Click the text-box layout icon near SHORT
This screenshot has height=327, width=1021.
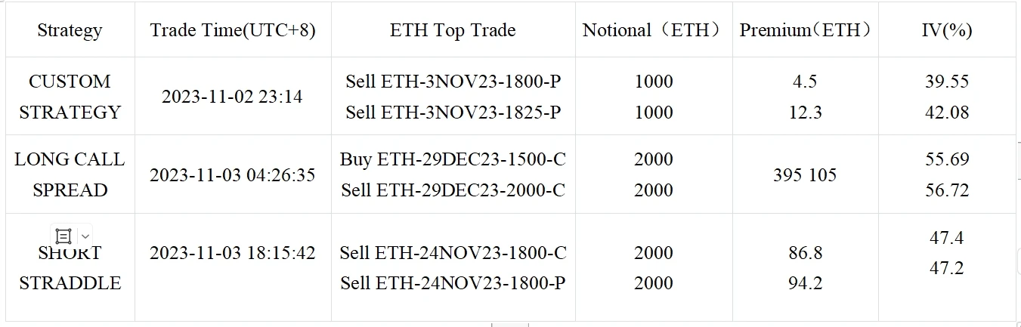tap(63, 236)
